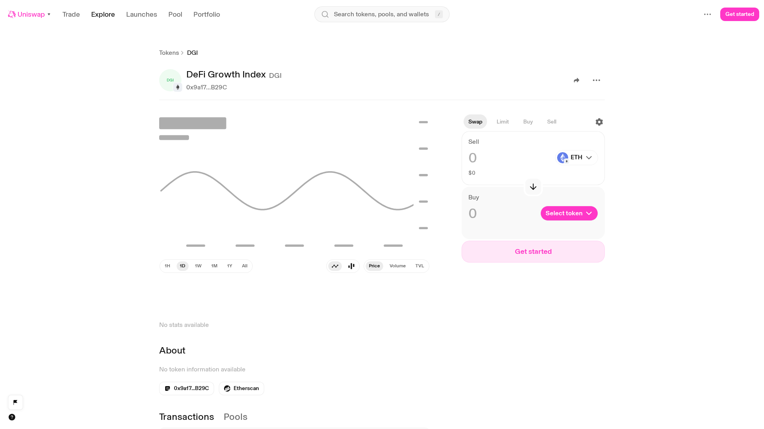Switch to the Swap tab
Screen dimensions: 764x429
click(475, 122)
